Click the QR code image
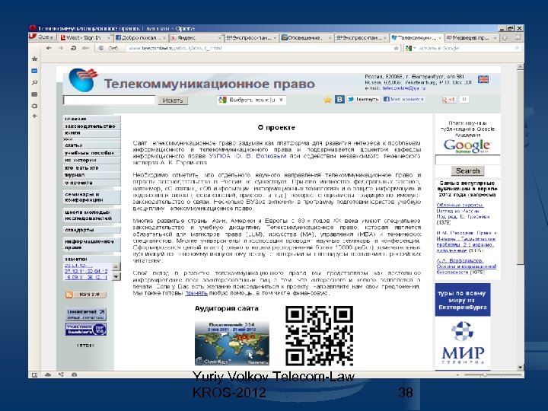The image size is (548, 411). pyautogui.click(x=319, y=336)
